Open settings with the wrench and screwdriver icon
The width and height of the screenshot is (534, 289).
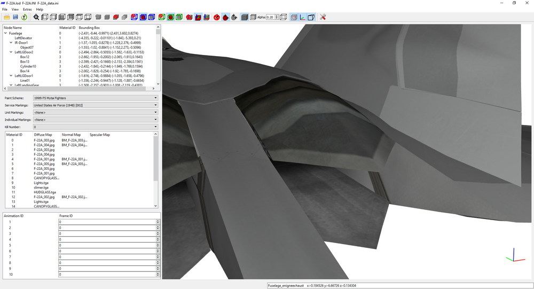pyautogui.click(x=323, y=17)
